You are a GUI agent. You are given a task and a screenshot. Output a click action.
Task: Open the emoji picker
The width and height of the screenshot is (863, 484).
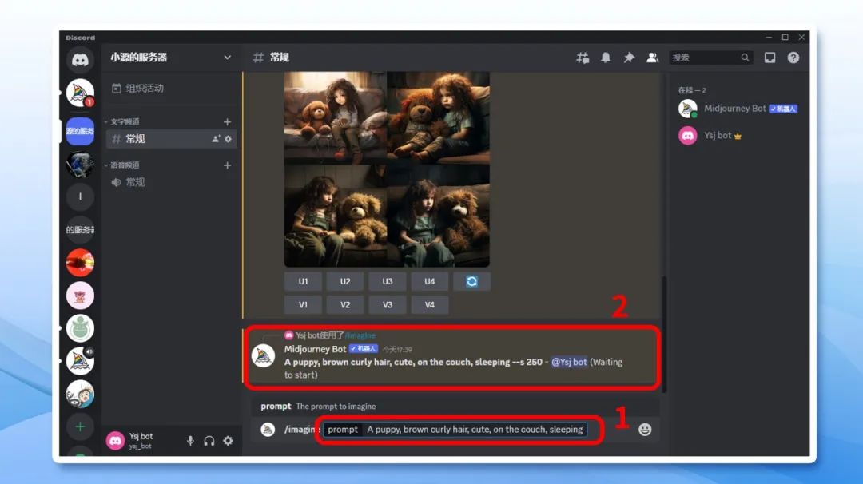(645, 430)
